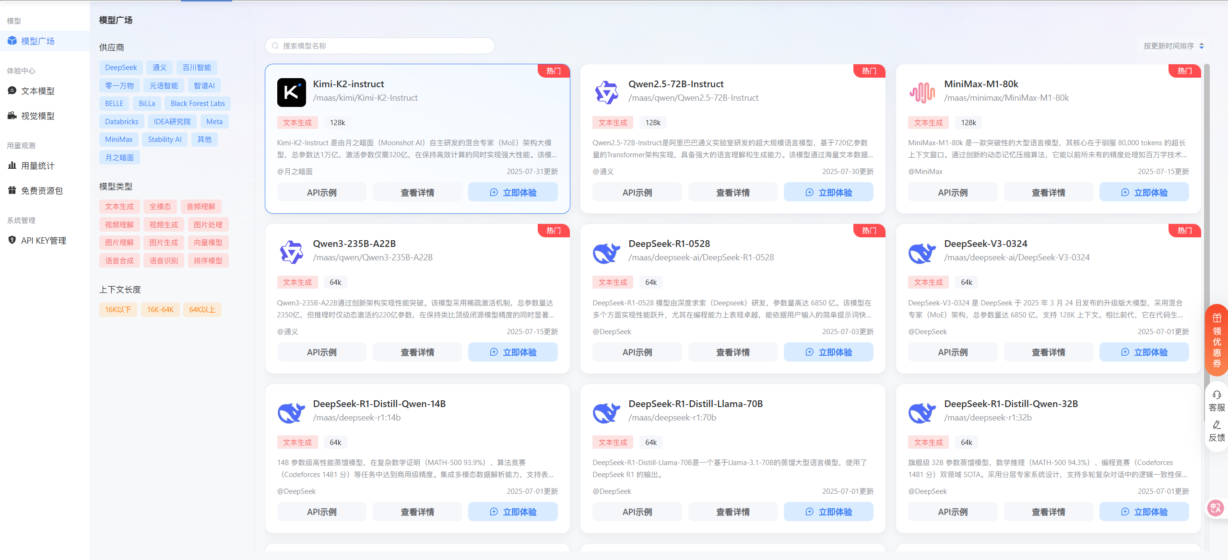This screenshot has height=560, width=1228.
Task: Click the 热门 badge on DeepSeek-V3-0324 card
Action: (x=1185, y=231)
